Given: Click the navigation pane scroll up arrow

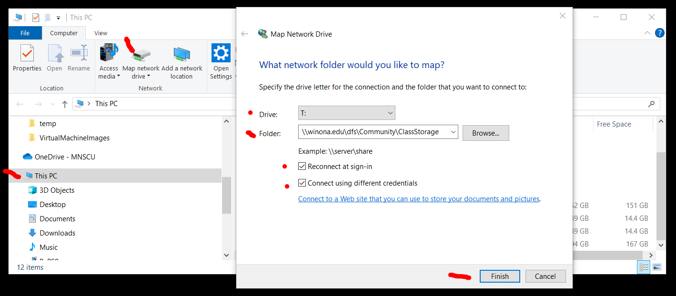Looking at the screenshot, I should coord(227,121).
